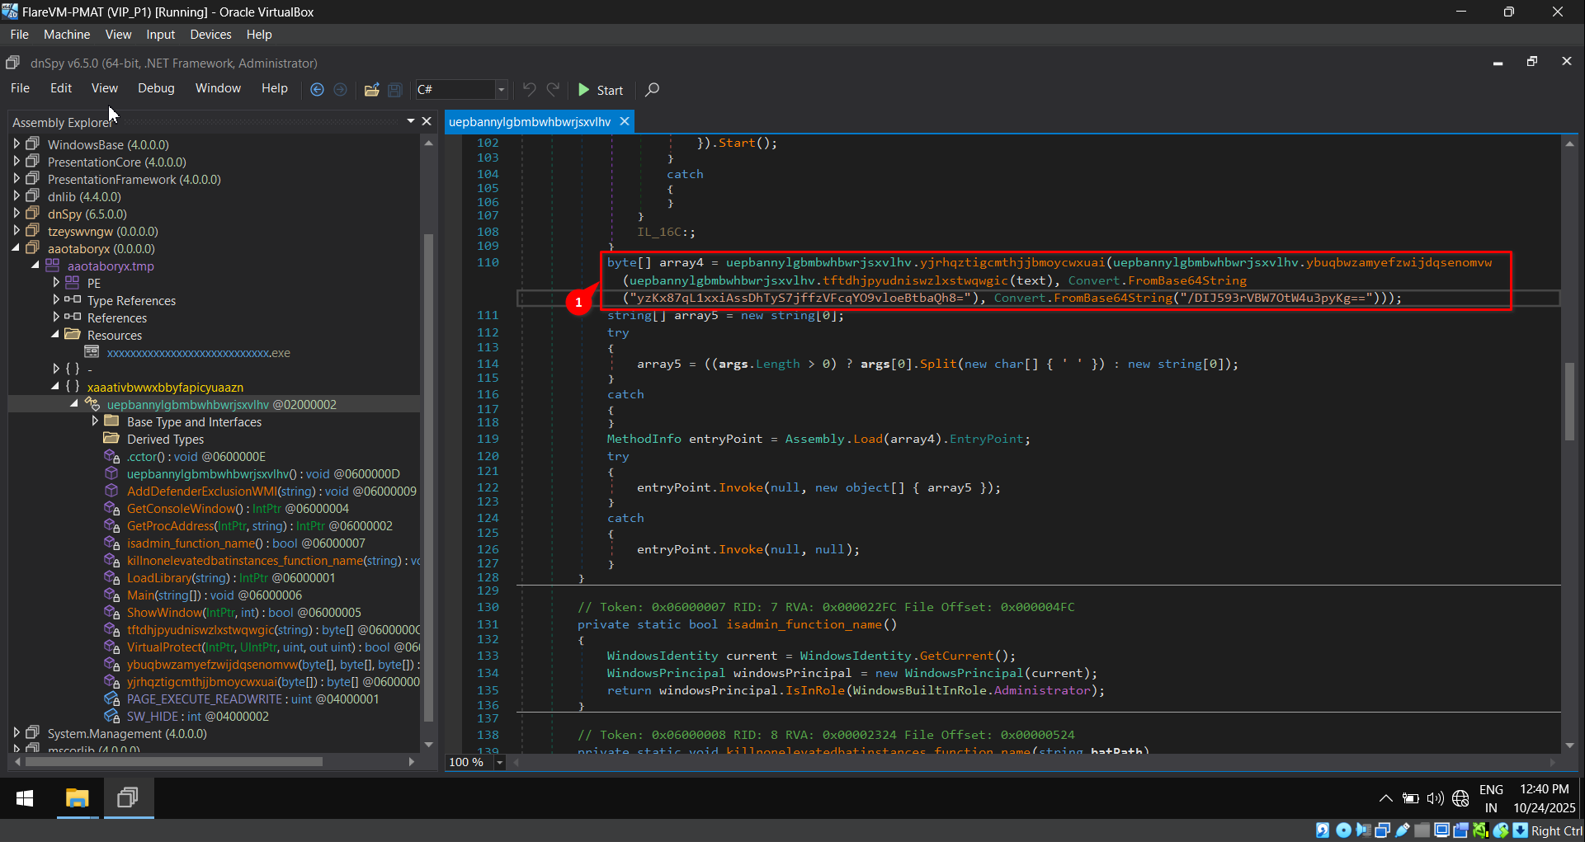Screen dimensions: 1585x842
Task: Collapse the Resources folder node
Action: [x=55, y=335]
